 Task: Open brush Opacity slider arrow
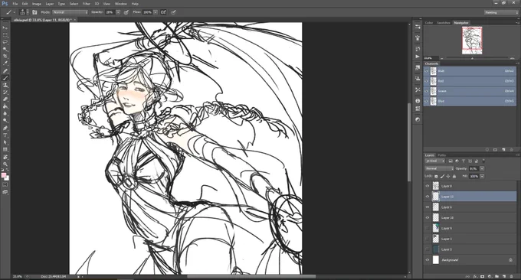point(118,12)
